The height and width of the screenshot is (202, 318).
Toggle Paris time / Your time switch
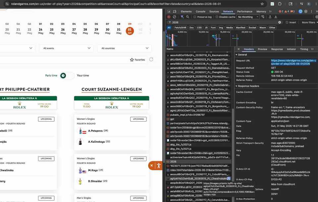[67, 75]
